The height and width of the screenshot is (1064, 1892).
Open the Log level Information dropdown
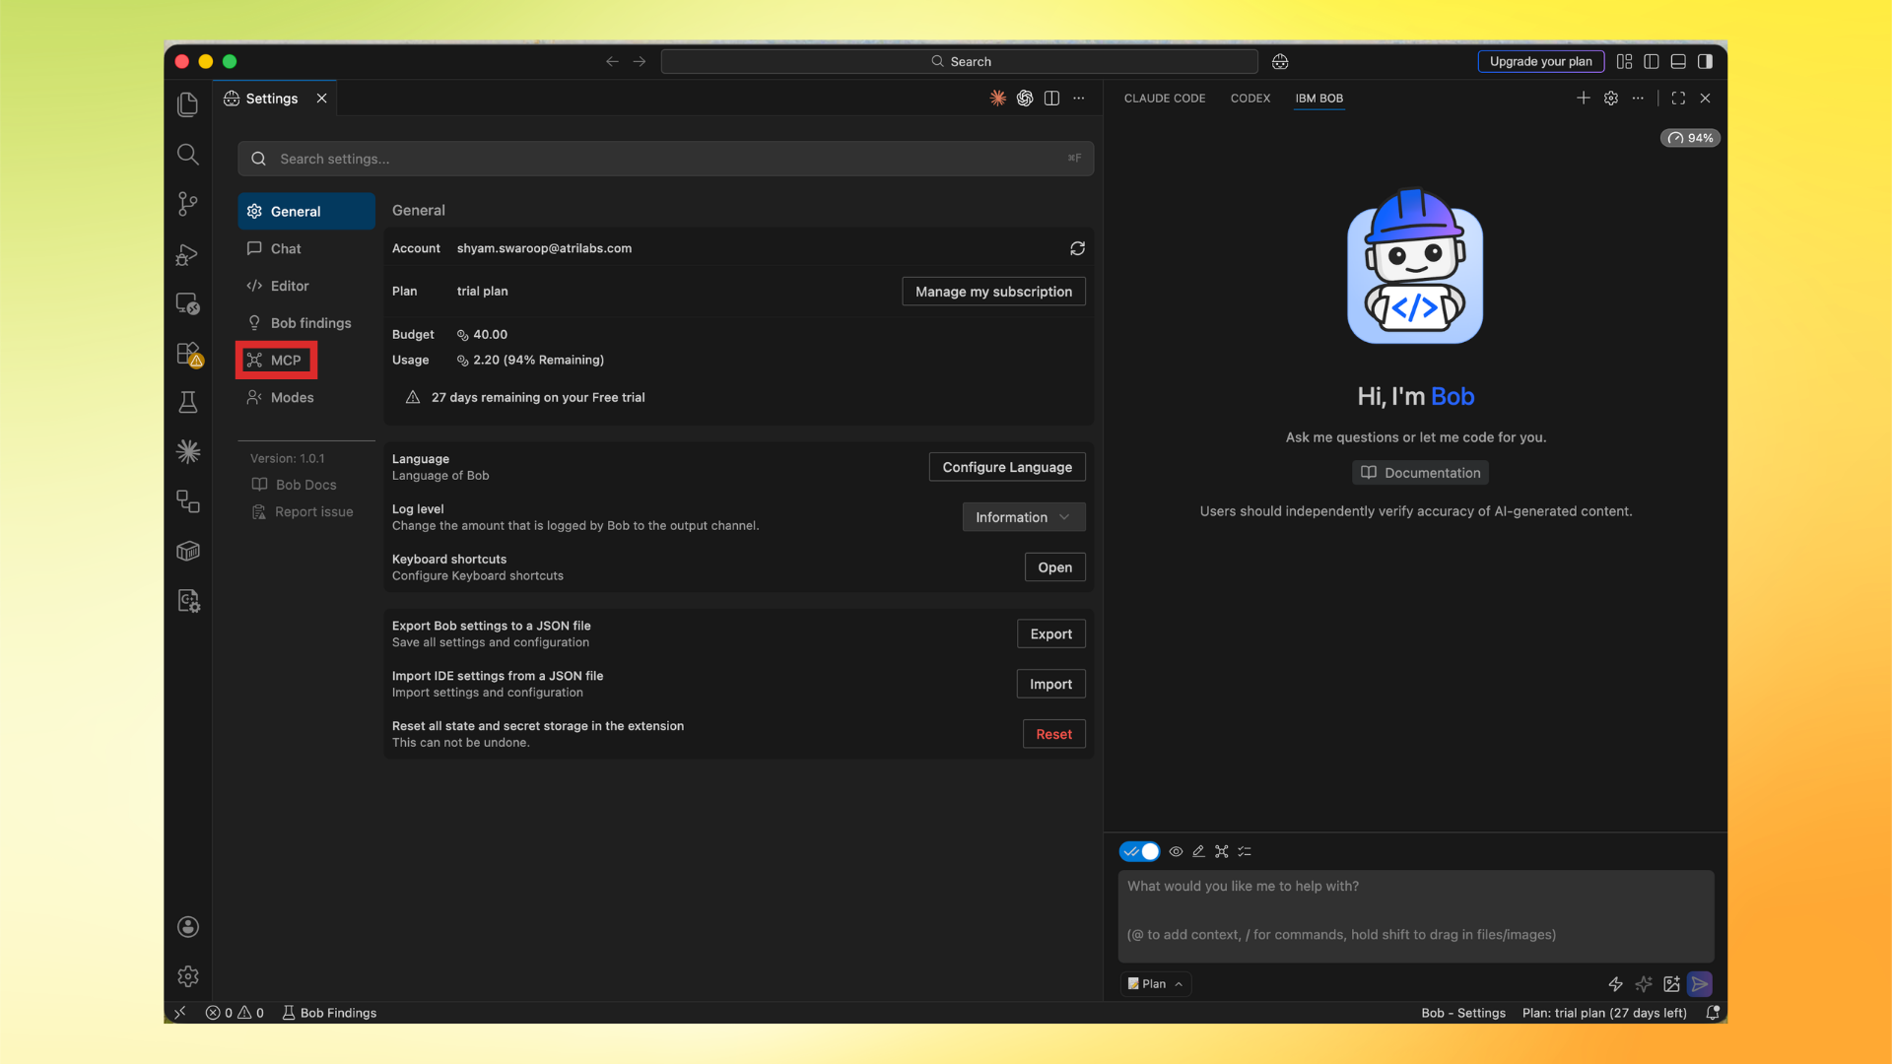coord(1023,516)
